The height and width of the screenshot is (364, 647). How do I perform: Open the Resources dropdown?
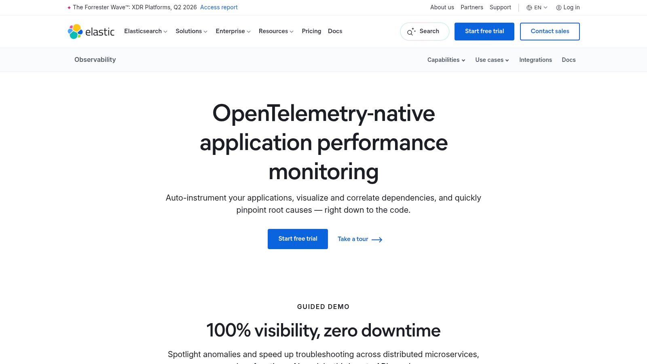(x=276, y=31)
